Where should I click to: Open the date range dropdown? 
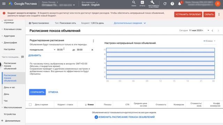point(208,30)
